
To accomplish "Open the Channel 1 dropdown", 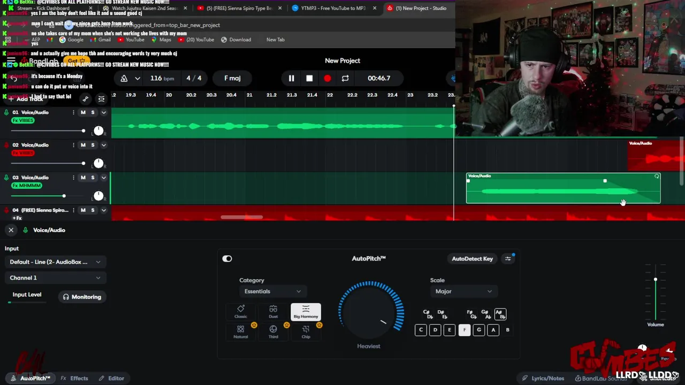I will pyautogui.click(x=55, y=278).
